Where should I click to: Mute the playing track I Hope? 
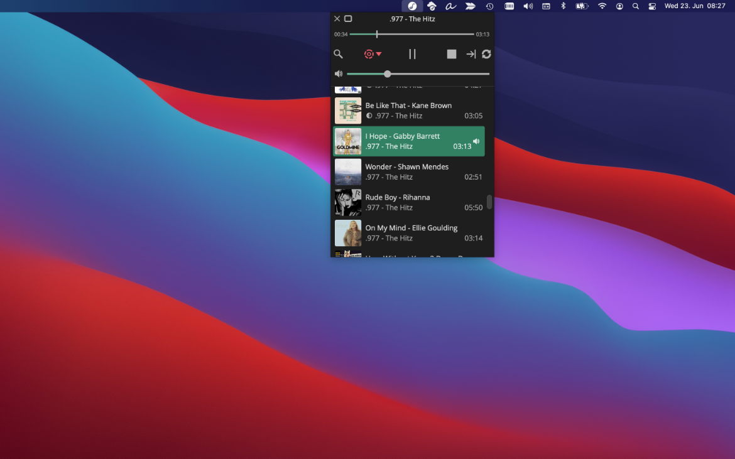pos(476,141)
